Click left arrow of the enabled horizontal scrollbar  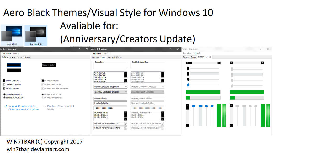(x=187, y=63)
